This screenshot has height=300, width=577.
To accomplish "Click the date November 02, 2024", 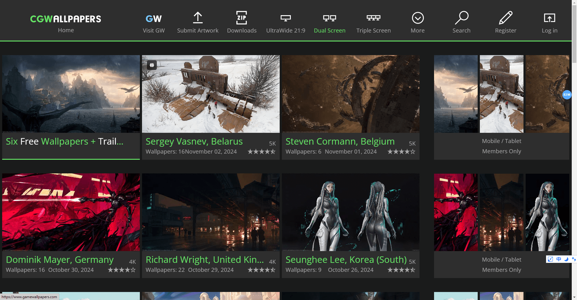I will 211,151.
